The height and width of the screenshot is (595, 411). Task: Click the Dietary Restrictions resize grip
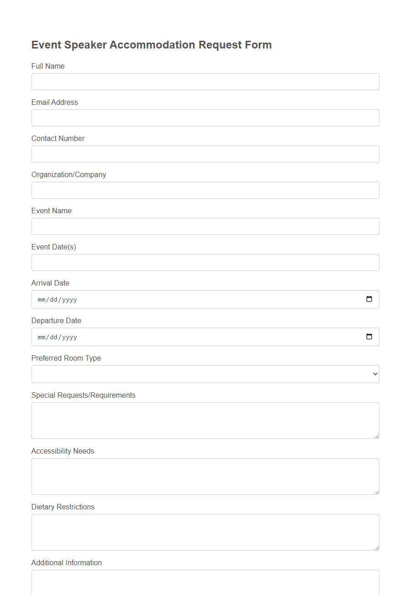(x=377, y=548)
